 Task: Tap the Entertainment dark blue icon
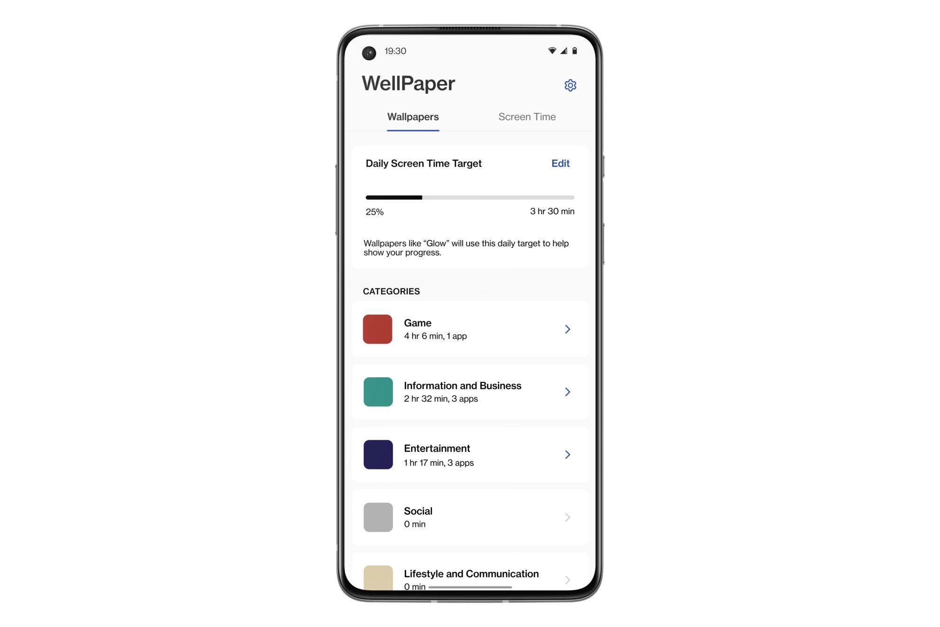pos(378,454)
